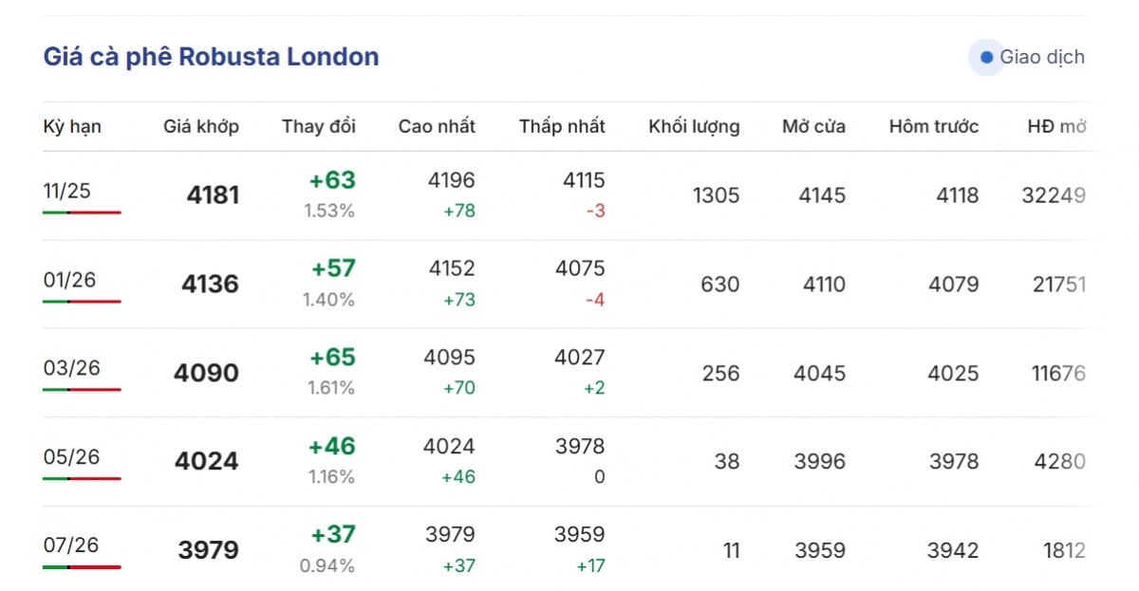This screenshot has width=1139, height=591.
Task: Click the price range bar under 11/25
Action: click(x=82, y=212)
